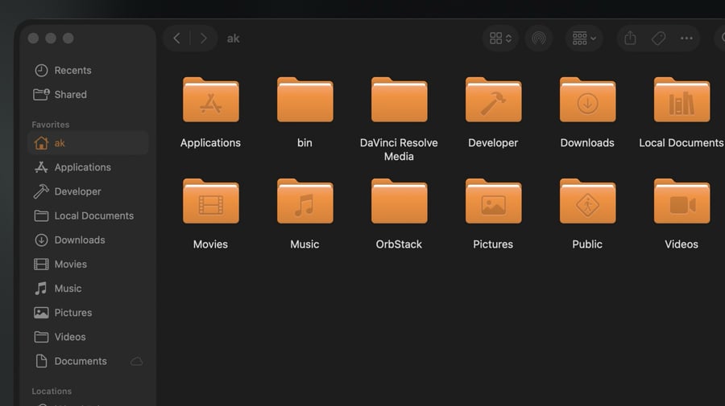Screen dimensions: 725x406
Task: Open the icon view switcher dropdown
Action: coord(501,39)
